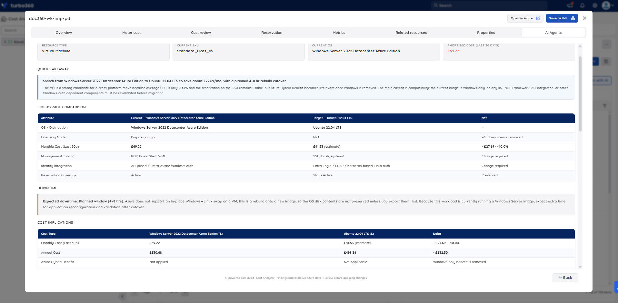
Task: Select the Identity Integration row label
Action: [x=56, y=166]
